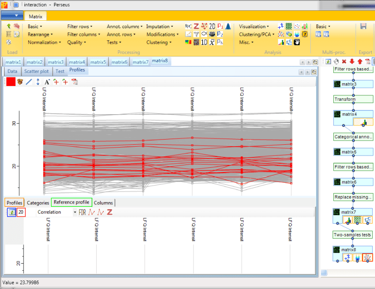Switch to the matrix5 tab
This screenshot has height=289, width=375.
[x=98, y=62]
